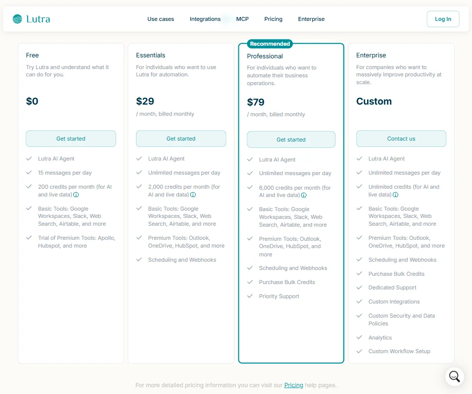Click '15 messages per day' feature

coord(65,173)
